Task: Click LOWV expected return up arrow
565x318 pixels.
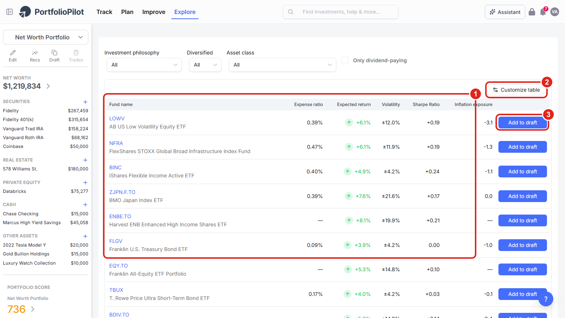Action: coord(349,123)
